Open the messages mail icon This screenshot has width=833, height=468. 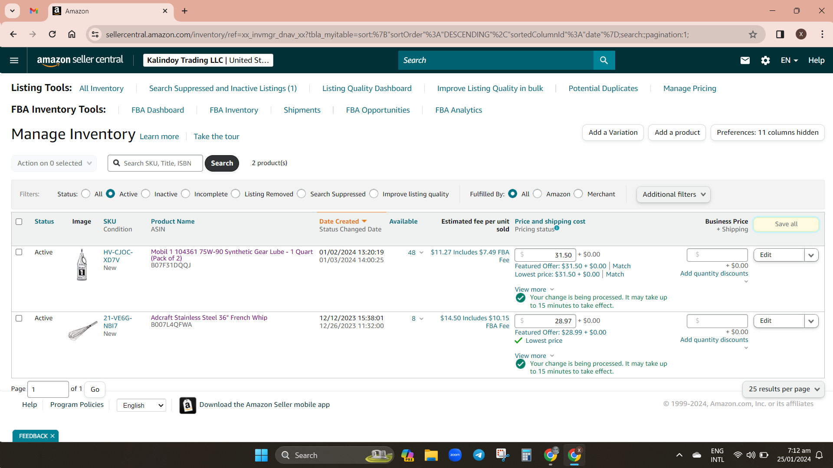pyautogui.click(x=745, y=60)
